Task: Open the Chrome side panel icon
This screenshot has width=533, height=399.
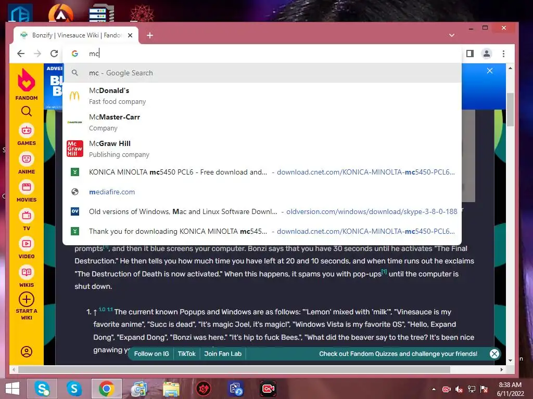Action: click(x=470, y=54)
